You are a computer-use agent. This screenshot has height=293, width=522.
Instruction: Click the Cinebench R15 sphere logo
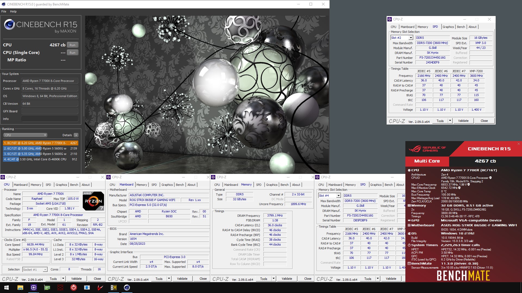pos(10,25)
